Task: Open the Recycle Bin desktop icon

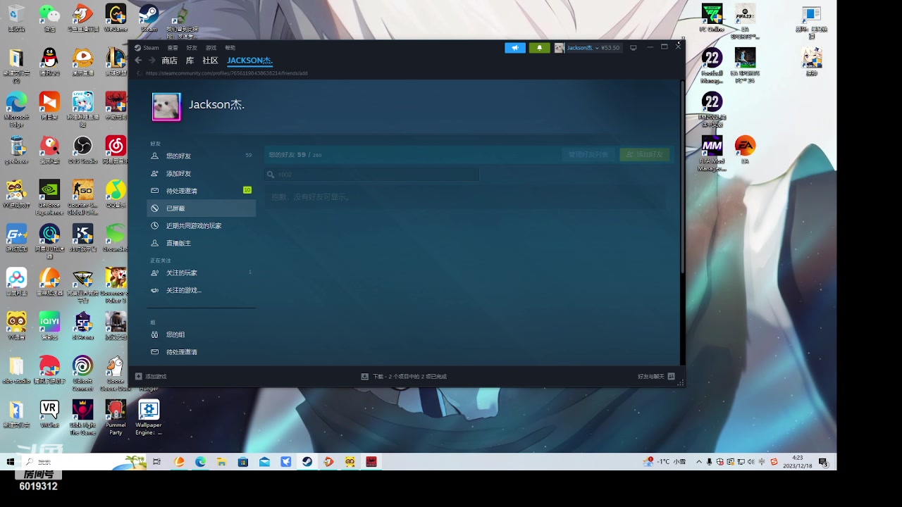Action: (x=16, y=18)
